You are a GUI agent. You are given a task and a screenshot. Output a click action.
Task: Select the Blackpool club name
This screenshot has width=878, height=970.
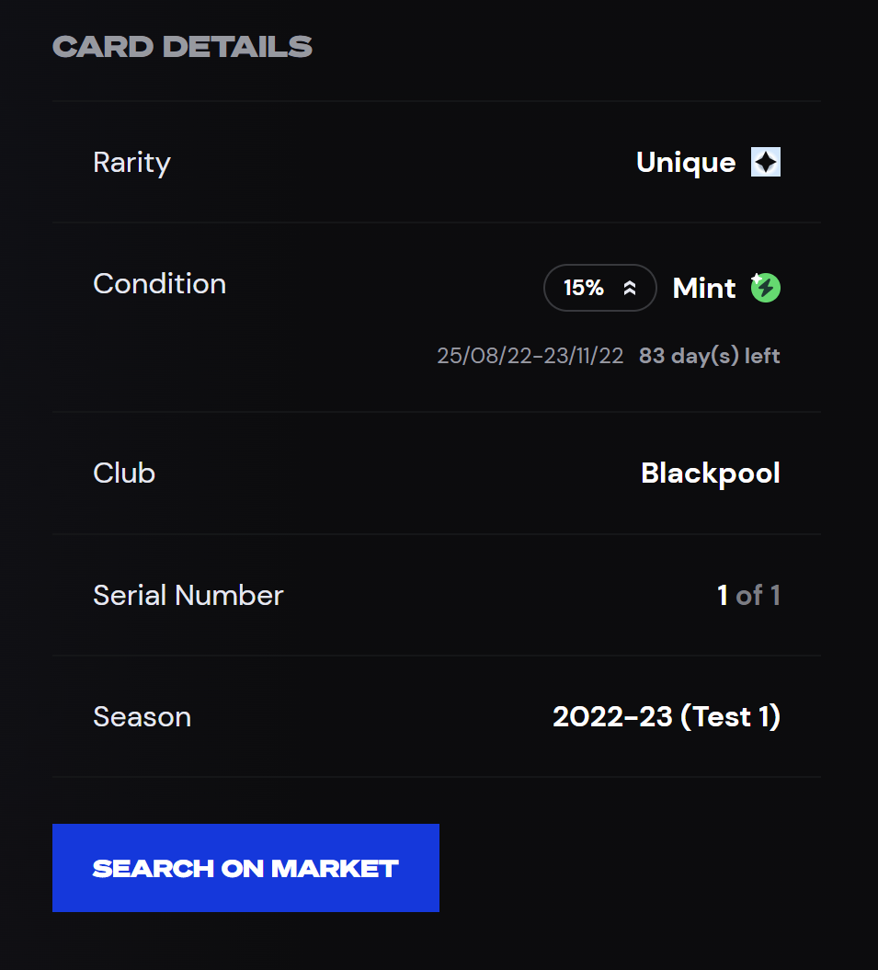tap(711, 474)
